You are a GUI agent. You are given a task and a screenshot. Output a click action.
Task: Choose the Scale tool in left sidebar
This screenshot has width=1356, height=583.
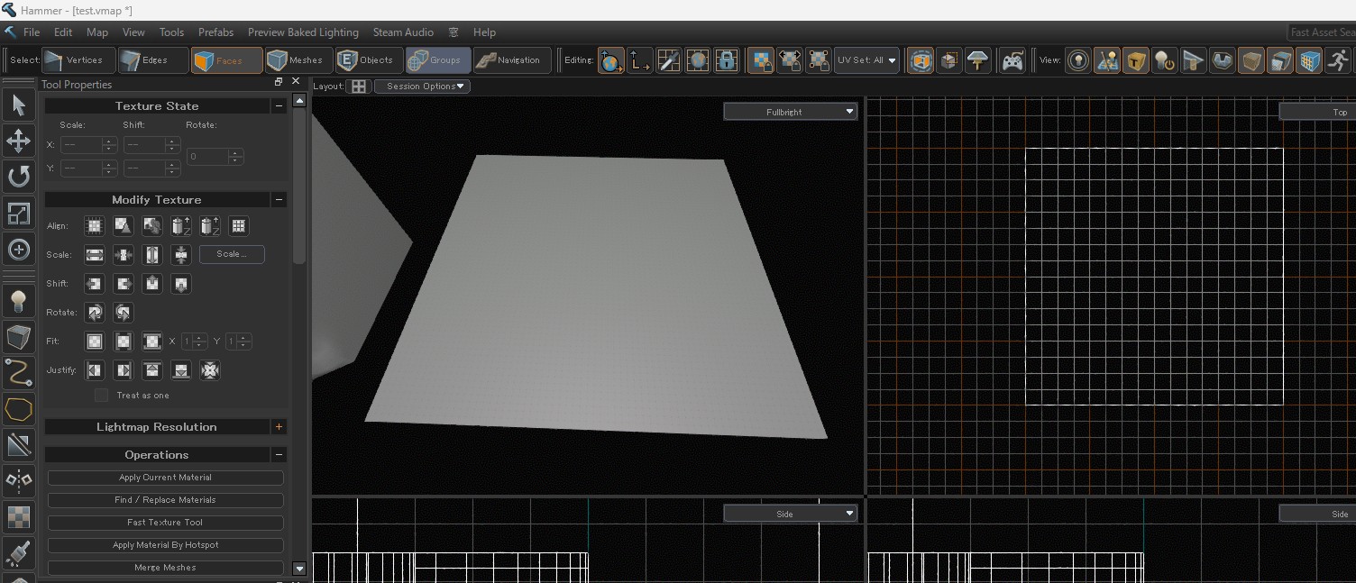(x=19, y=213)
